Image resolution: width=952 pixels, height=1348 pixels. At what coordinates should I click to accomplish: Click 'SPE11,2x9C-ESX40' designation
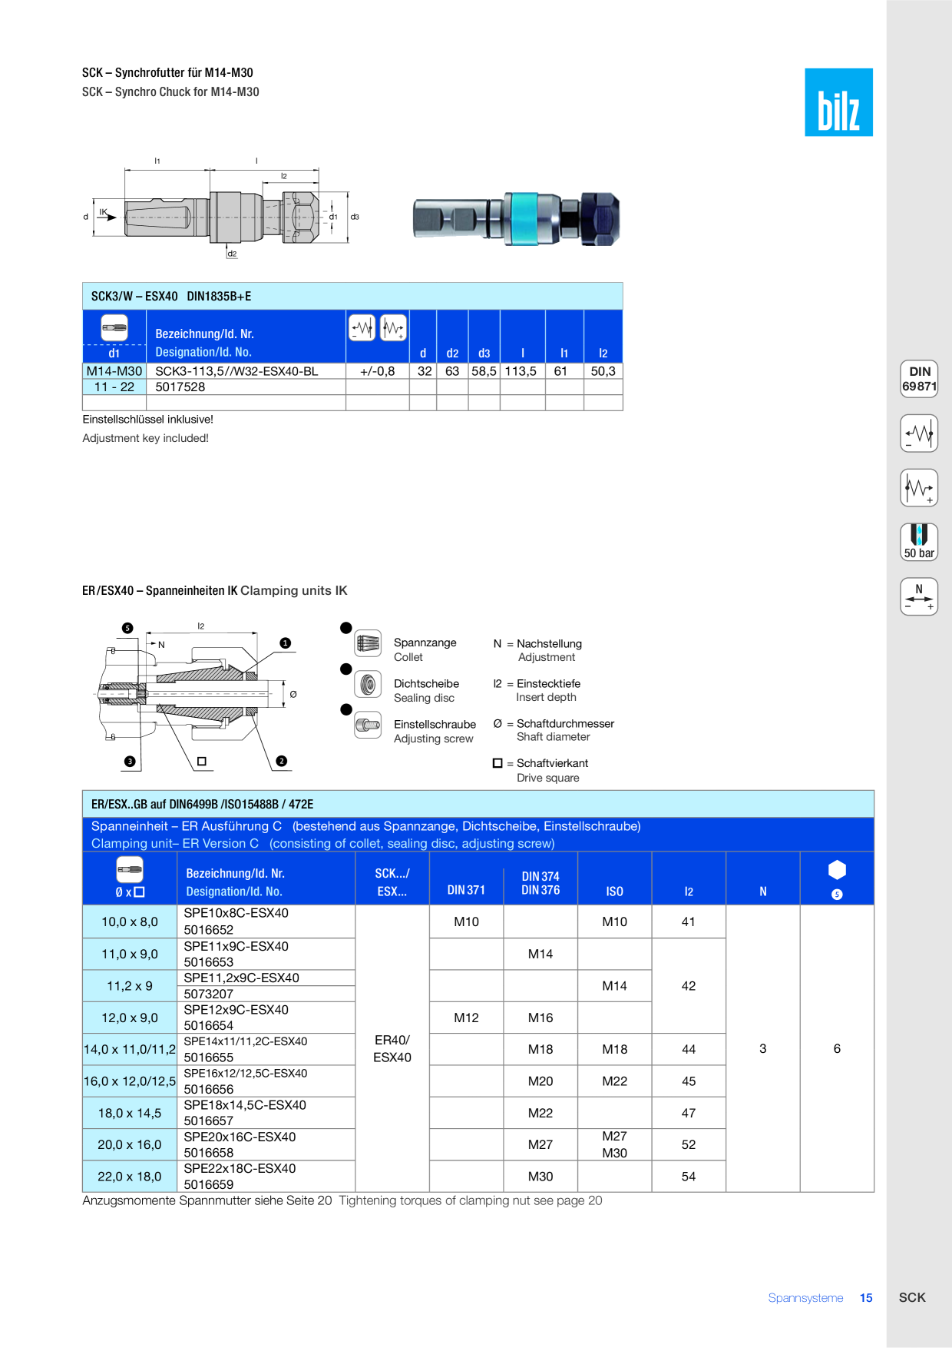pos(242,978)
